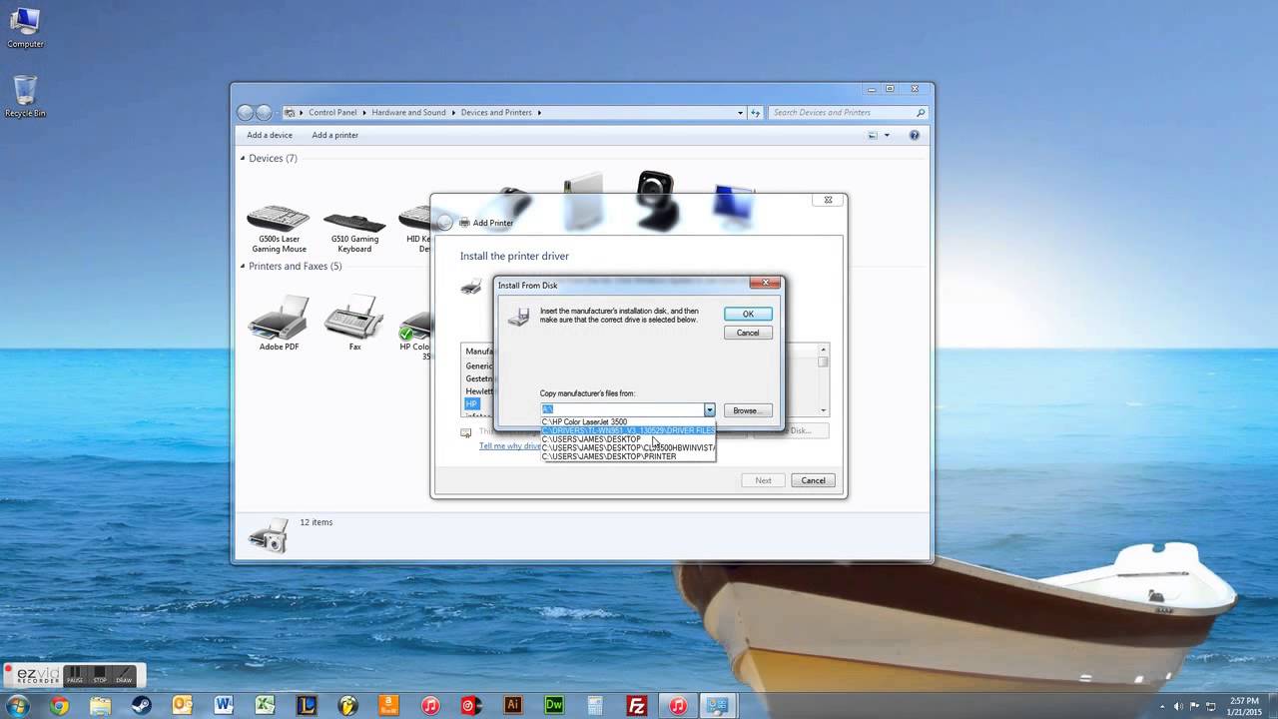Choose C:\USERS\JAMES\DESKTOP\PRINTER path entry

coord(628,456)
